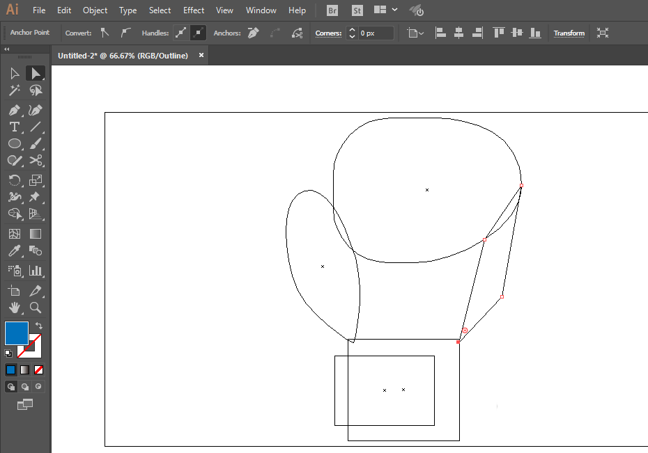Click the Corners radius value field
Viewport: 648px width, 453px height.
pyautogui.click(x=376, y=33)
